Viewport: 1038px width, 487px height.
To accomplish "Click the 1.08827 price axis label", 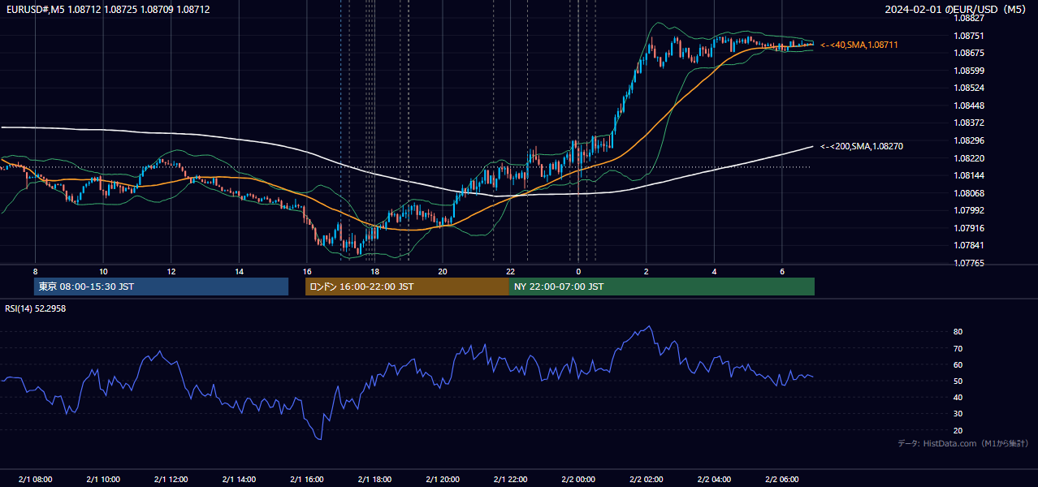I will 970,18.
